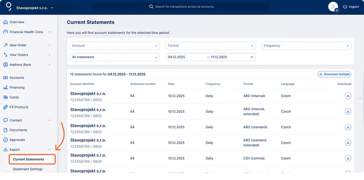Click the search magnifier icon
The image size is (364, 180).
click(151, 7)
